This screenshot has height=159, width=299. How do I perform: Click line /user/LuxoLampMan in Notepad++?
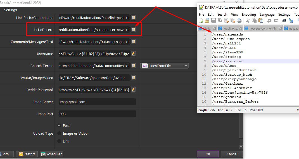pyautogui.click(x=231, y=39)
